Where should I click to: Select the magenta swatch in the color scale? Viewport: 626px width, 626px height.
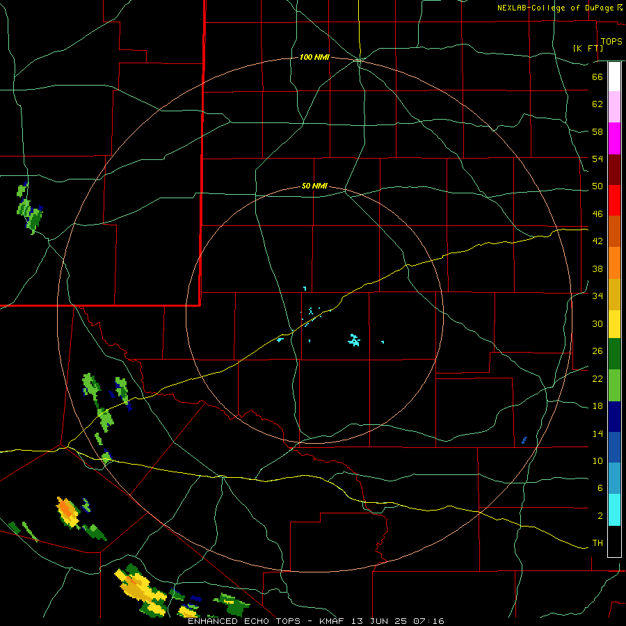coord(614,138)
